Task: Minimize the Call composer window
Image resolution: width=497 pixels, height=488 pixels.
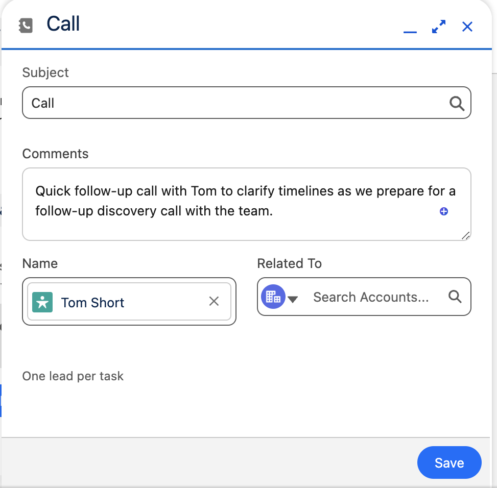Action: 410,31
